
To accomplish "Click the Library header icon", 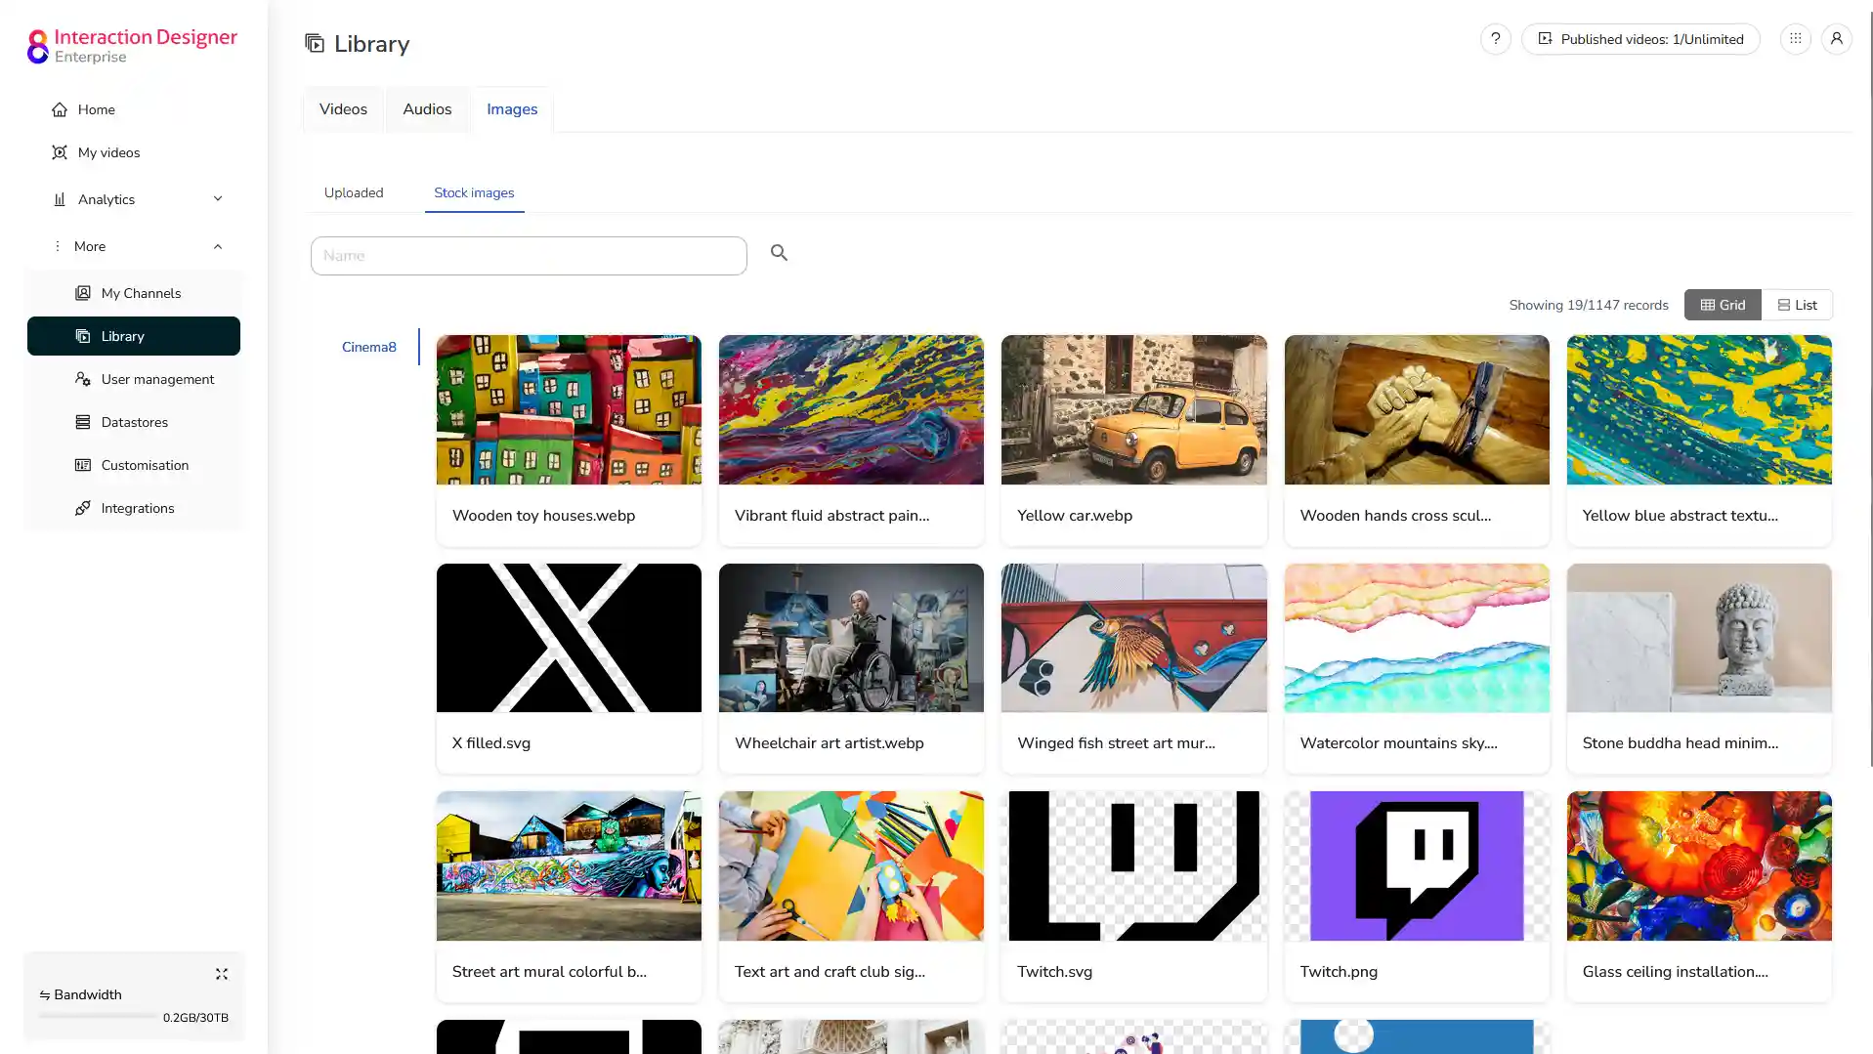I will pos(315,43).
